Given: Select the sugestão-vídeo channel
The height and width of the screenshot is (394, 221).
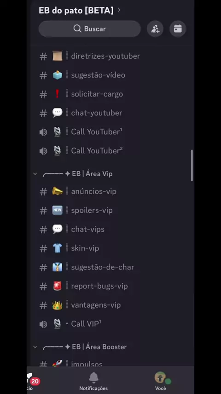Looking at the screenshot, I should point(110,75).
